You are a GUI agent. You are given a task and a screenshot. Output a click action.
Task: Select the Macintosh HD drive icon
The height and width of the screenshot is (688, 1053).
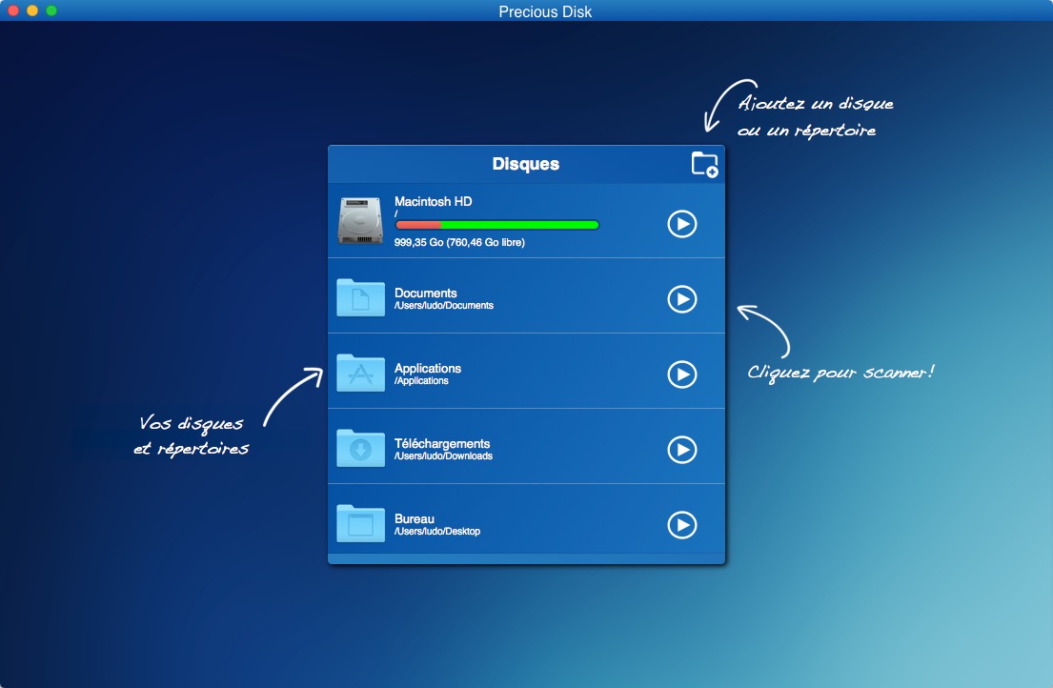[x=360, y=221]
